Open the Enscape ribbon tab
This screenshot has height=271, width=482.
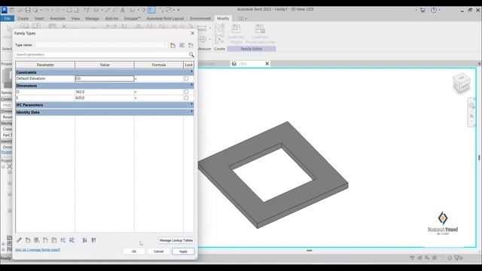[133, 19]
